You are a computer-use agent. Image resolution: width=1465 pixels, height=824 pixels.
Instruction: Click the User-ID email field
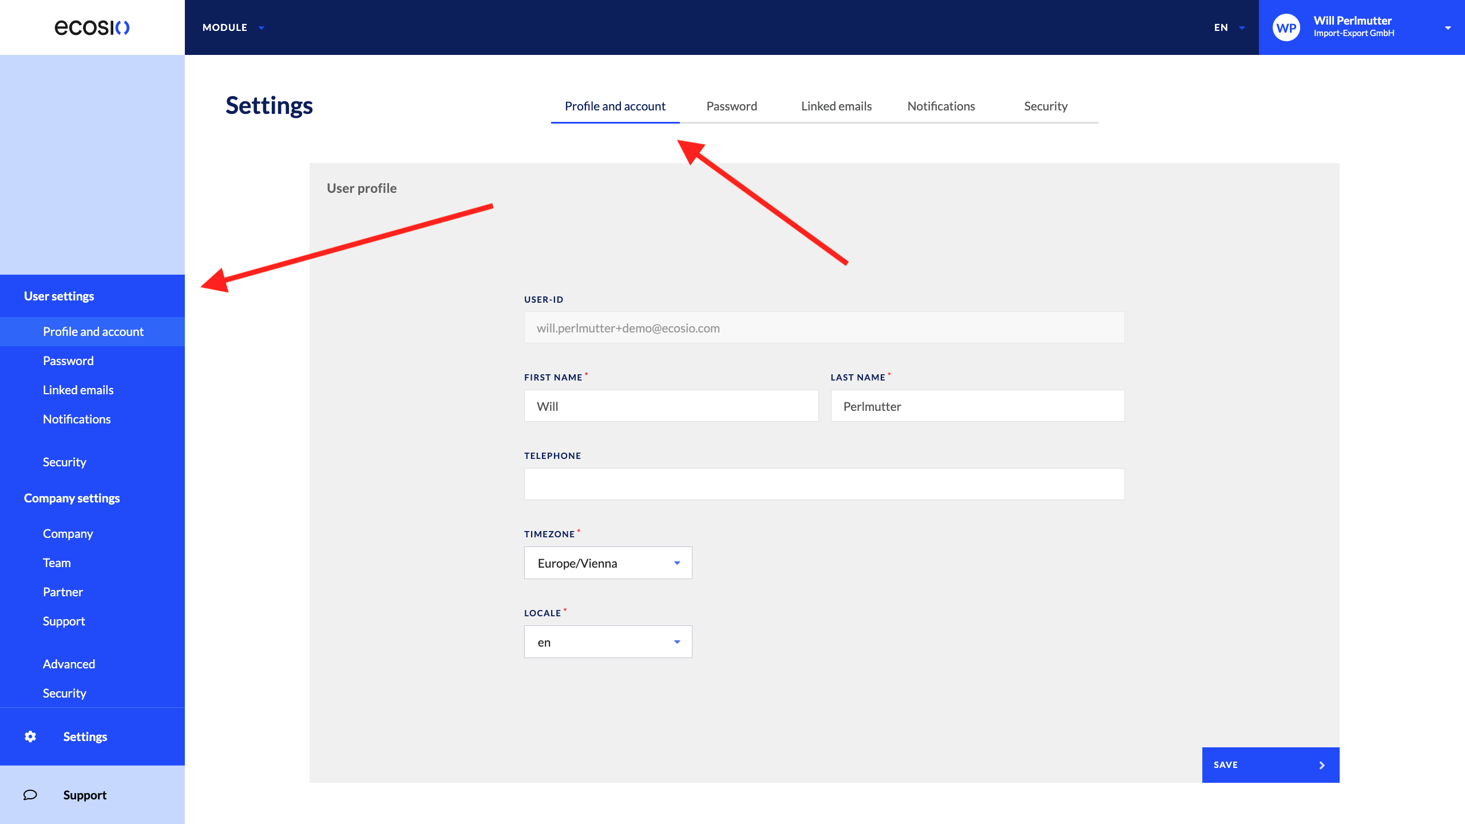[824, 328]
